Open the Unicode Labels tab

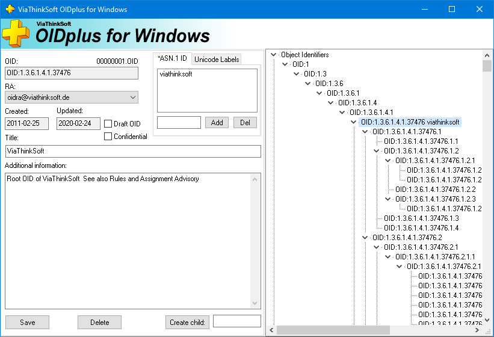(x=217, y=59)
